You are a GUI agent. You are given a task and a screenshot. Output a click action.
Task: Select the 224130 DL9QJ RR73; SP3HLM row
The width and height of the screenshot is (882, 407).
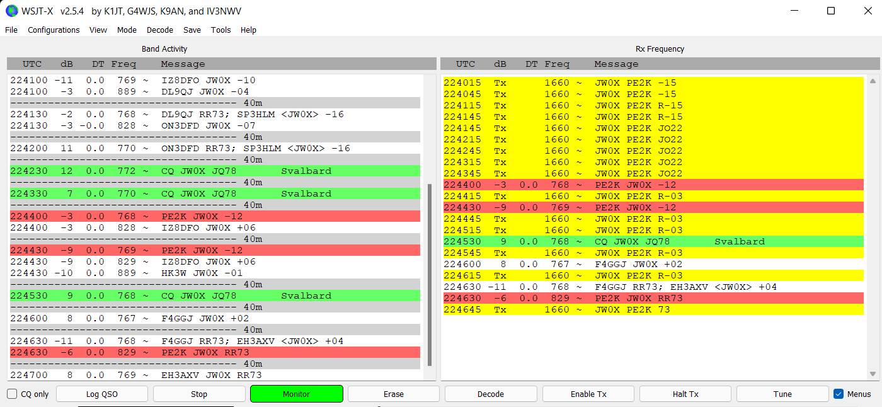click(x=215, y=114)
